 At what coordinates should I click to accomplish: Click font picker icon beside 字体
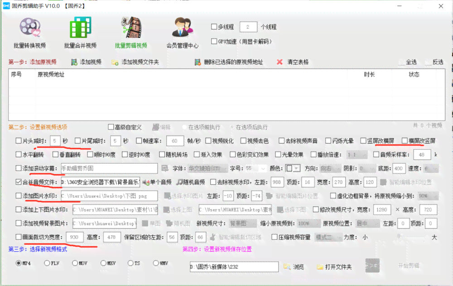click(165, 168)
